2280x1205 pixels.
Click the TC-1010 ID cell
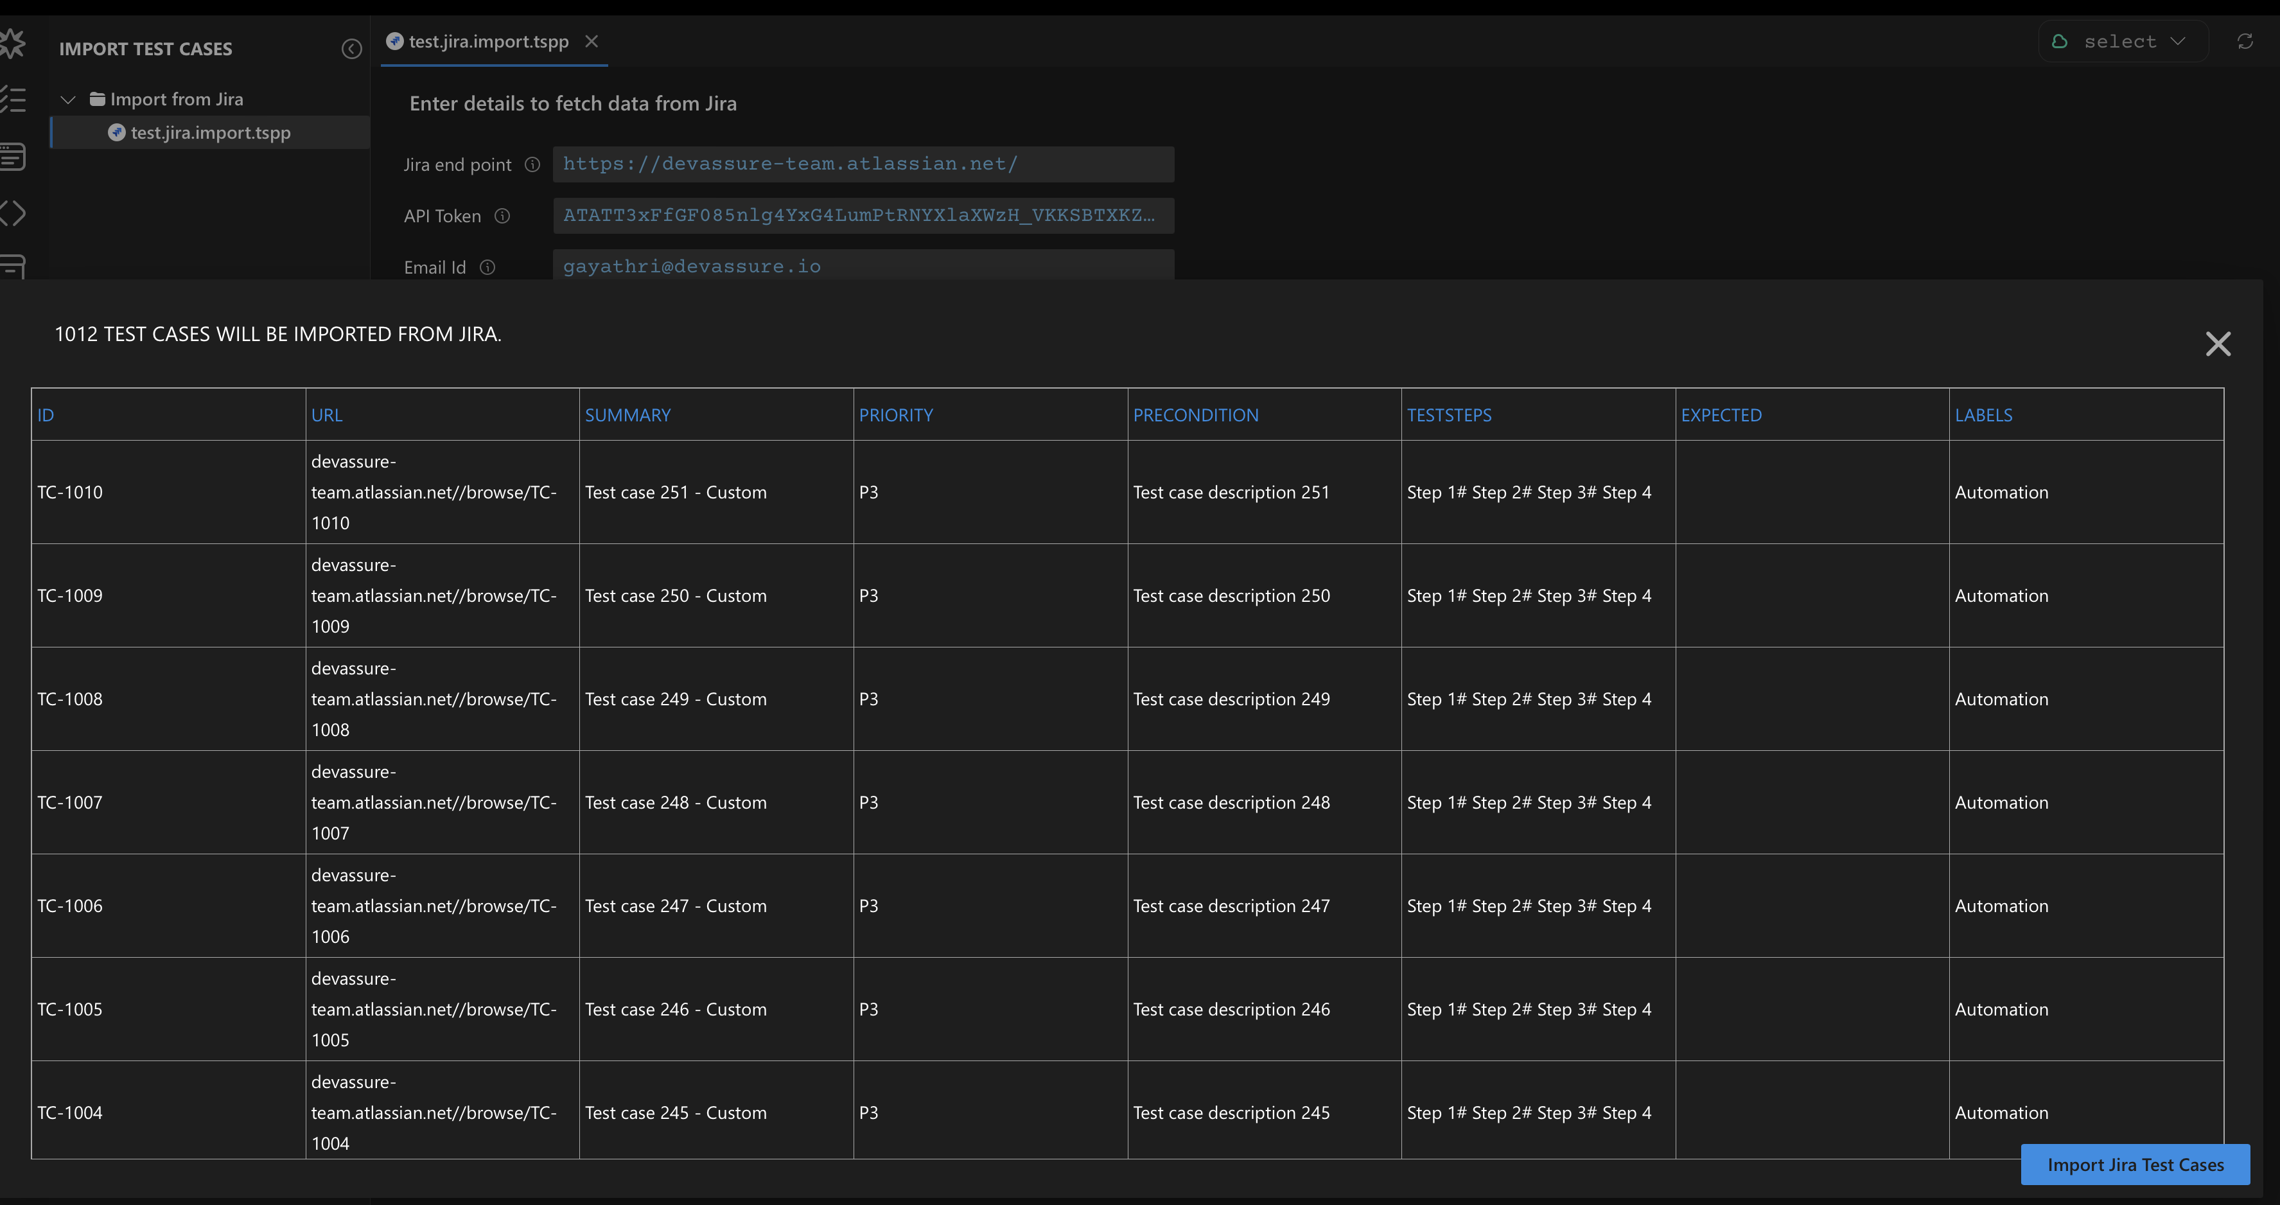pyautogui.click(x=70, y=492)
